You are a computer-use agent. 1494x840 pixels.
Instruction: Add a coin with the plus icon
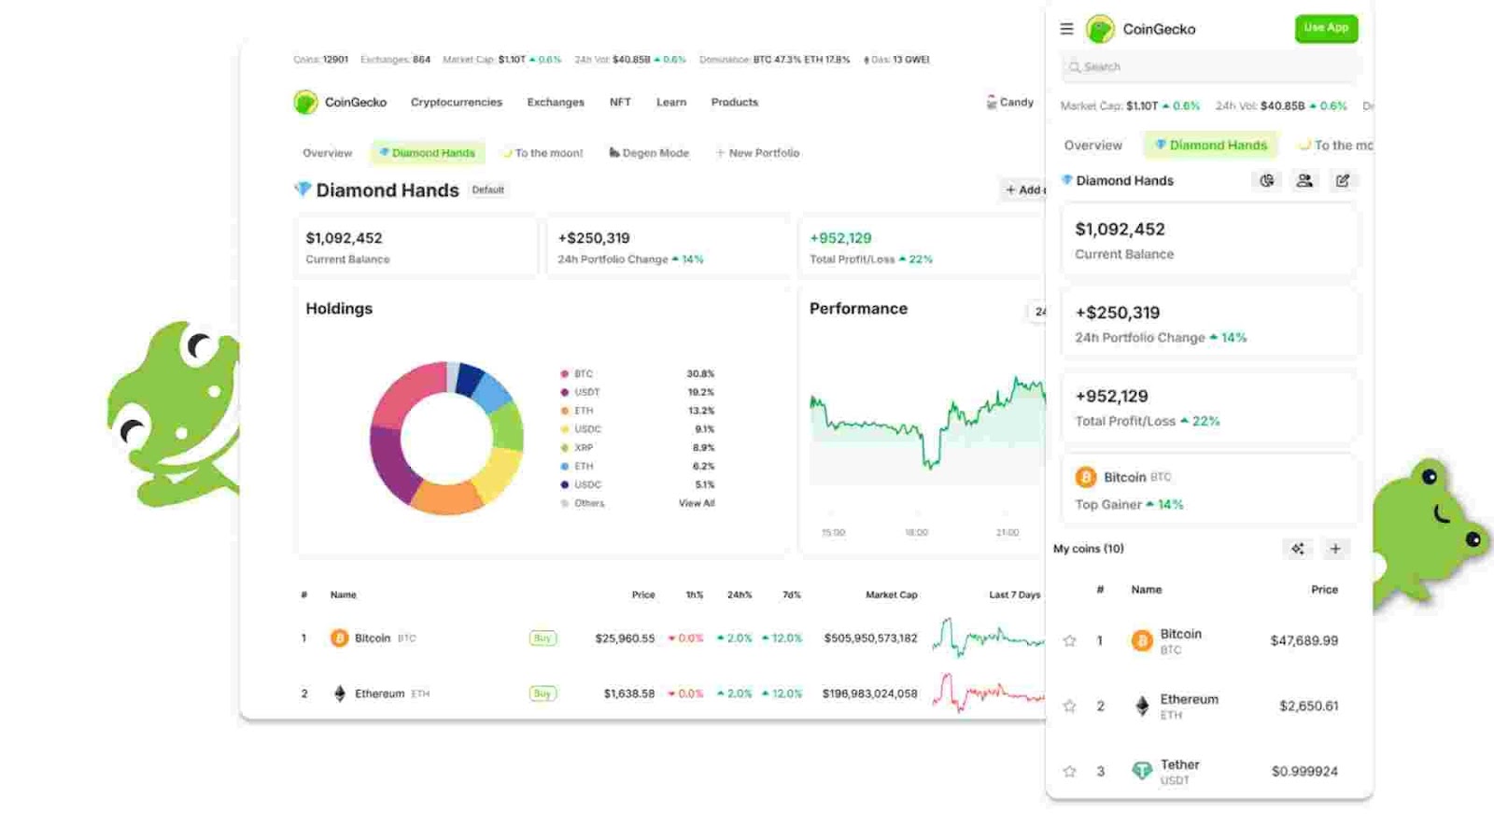point(1335,549)
